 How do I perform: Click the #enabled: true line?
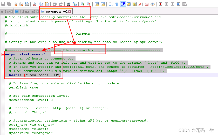point(24,87)
